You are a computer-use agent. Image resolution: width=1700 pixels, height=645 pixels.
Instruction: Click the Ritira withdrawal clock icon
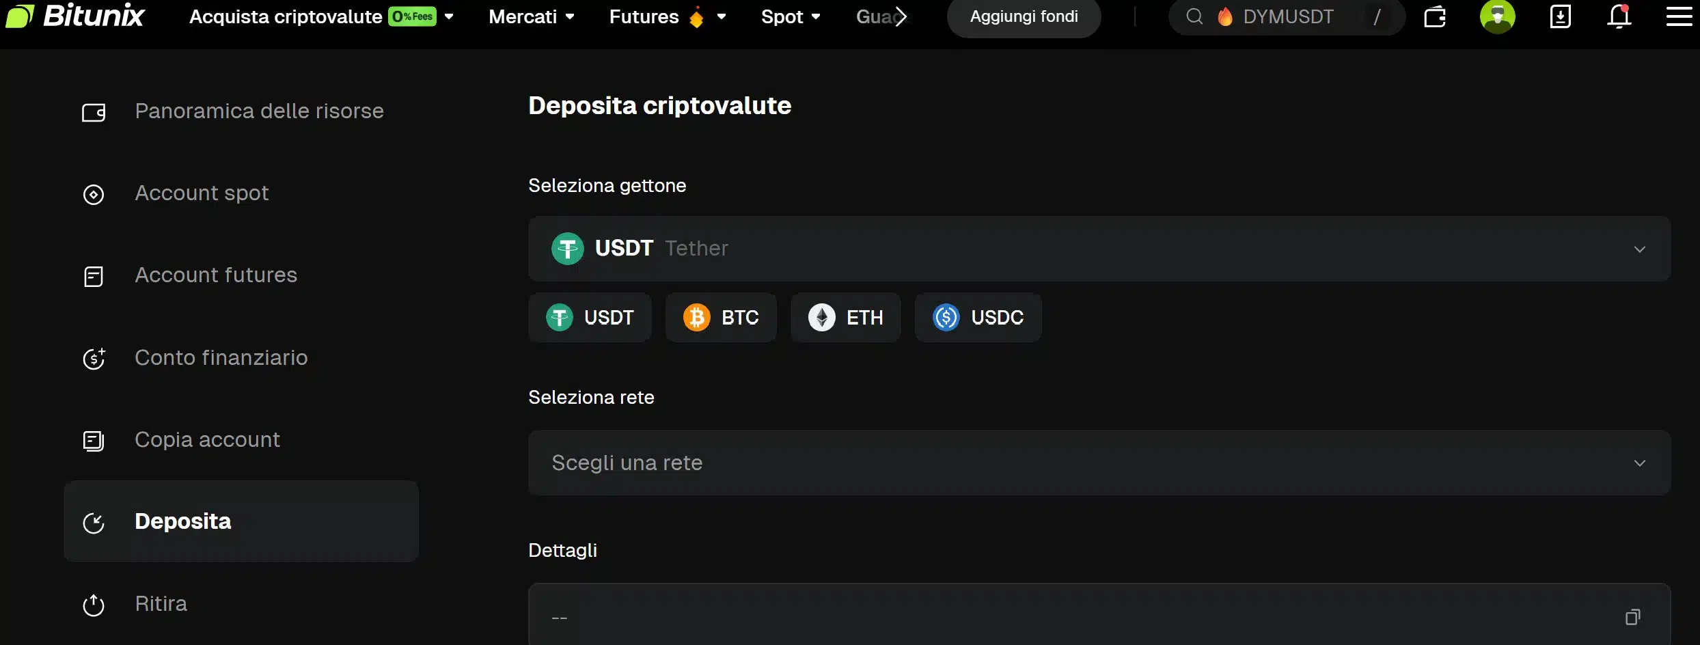[x=94, y=604]
